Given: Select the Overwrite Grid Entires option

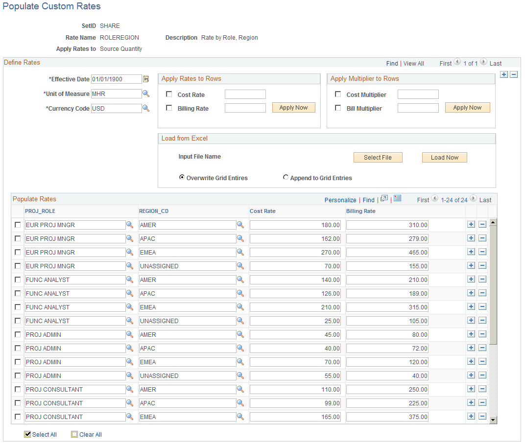Looking at the screenshot, I should click(x=182, y=177).
